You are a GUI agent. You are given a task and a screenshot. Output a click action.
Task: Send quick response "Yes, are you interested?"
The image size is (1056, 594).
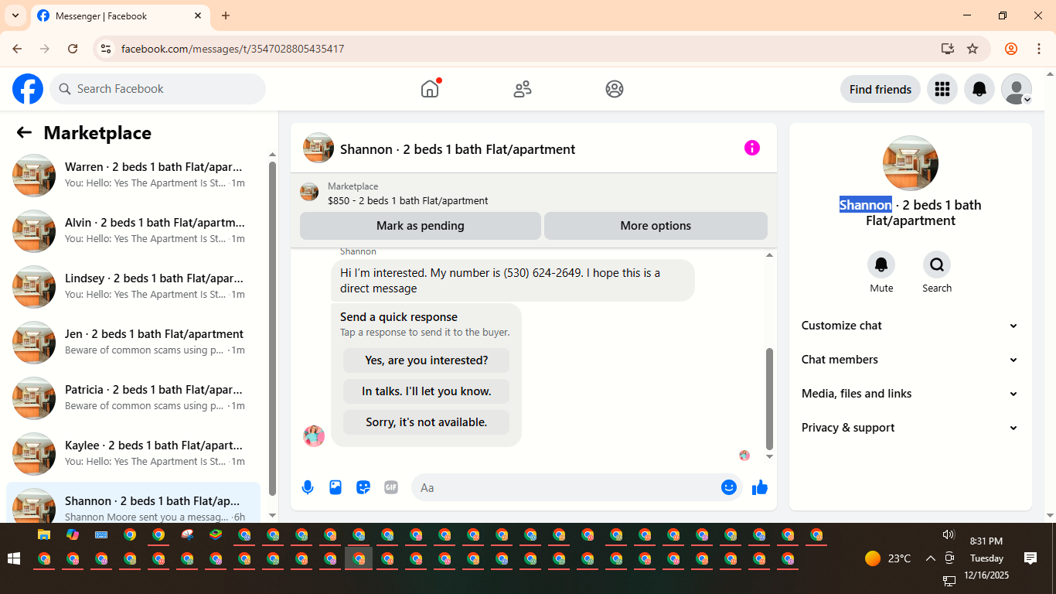tap(427, 360)
